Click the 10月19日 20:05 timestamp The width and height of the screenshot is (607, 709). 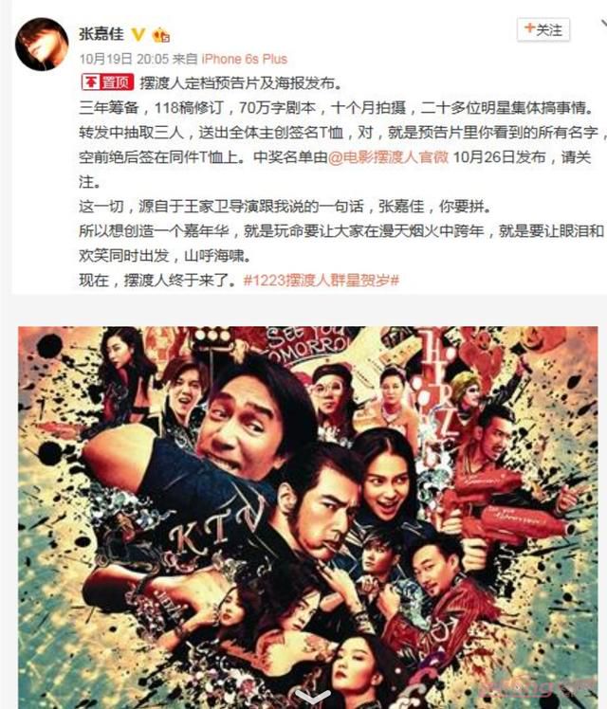[124, 59]
